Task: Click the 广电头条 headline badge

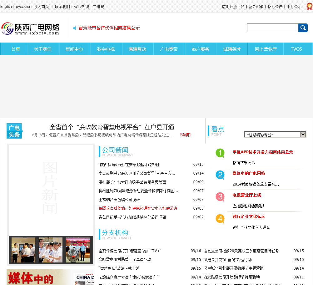Action: point(15,131)
